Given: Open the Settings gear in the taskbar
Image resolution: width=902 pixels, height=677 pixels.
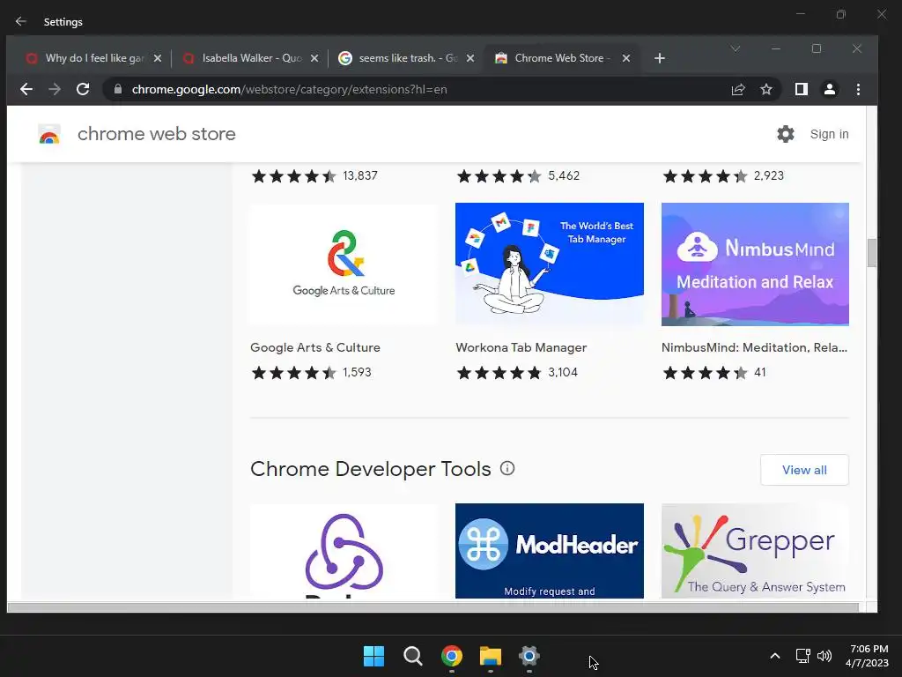Looking at the screenshot, I should coord(529,656).
